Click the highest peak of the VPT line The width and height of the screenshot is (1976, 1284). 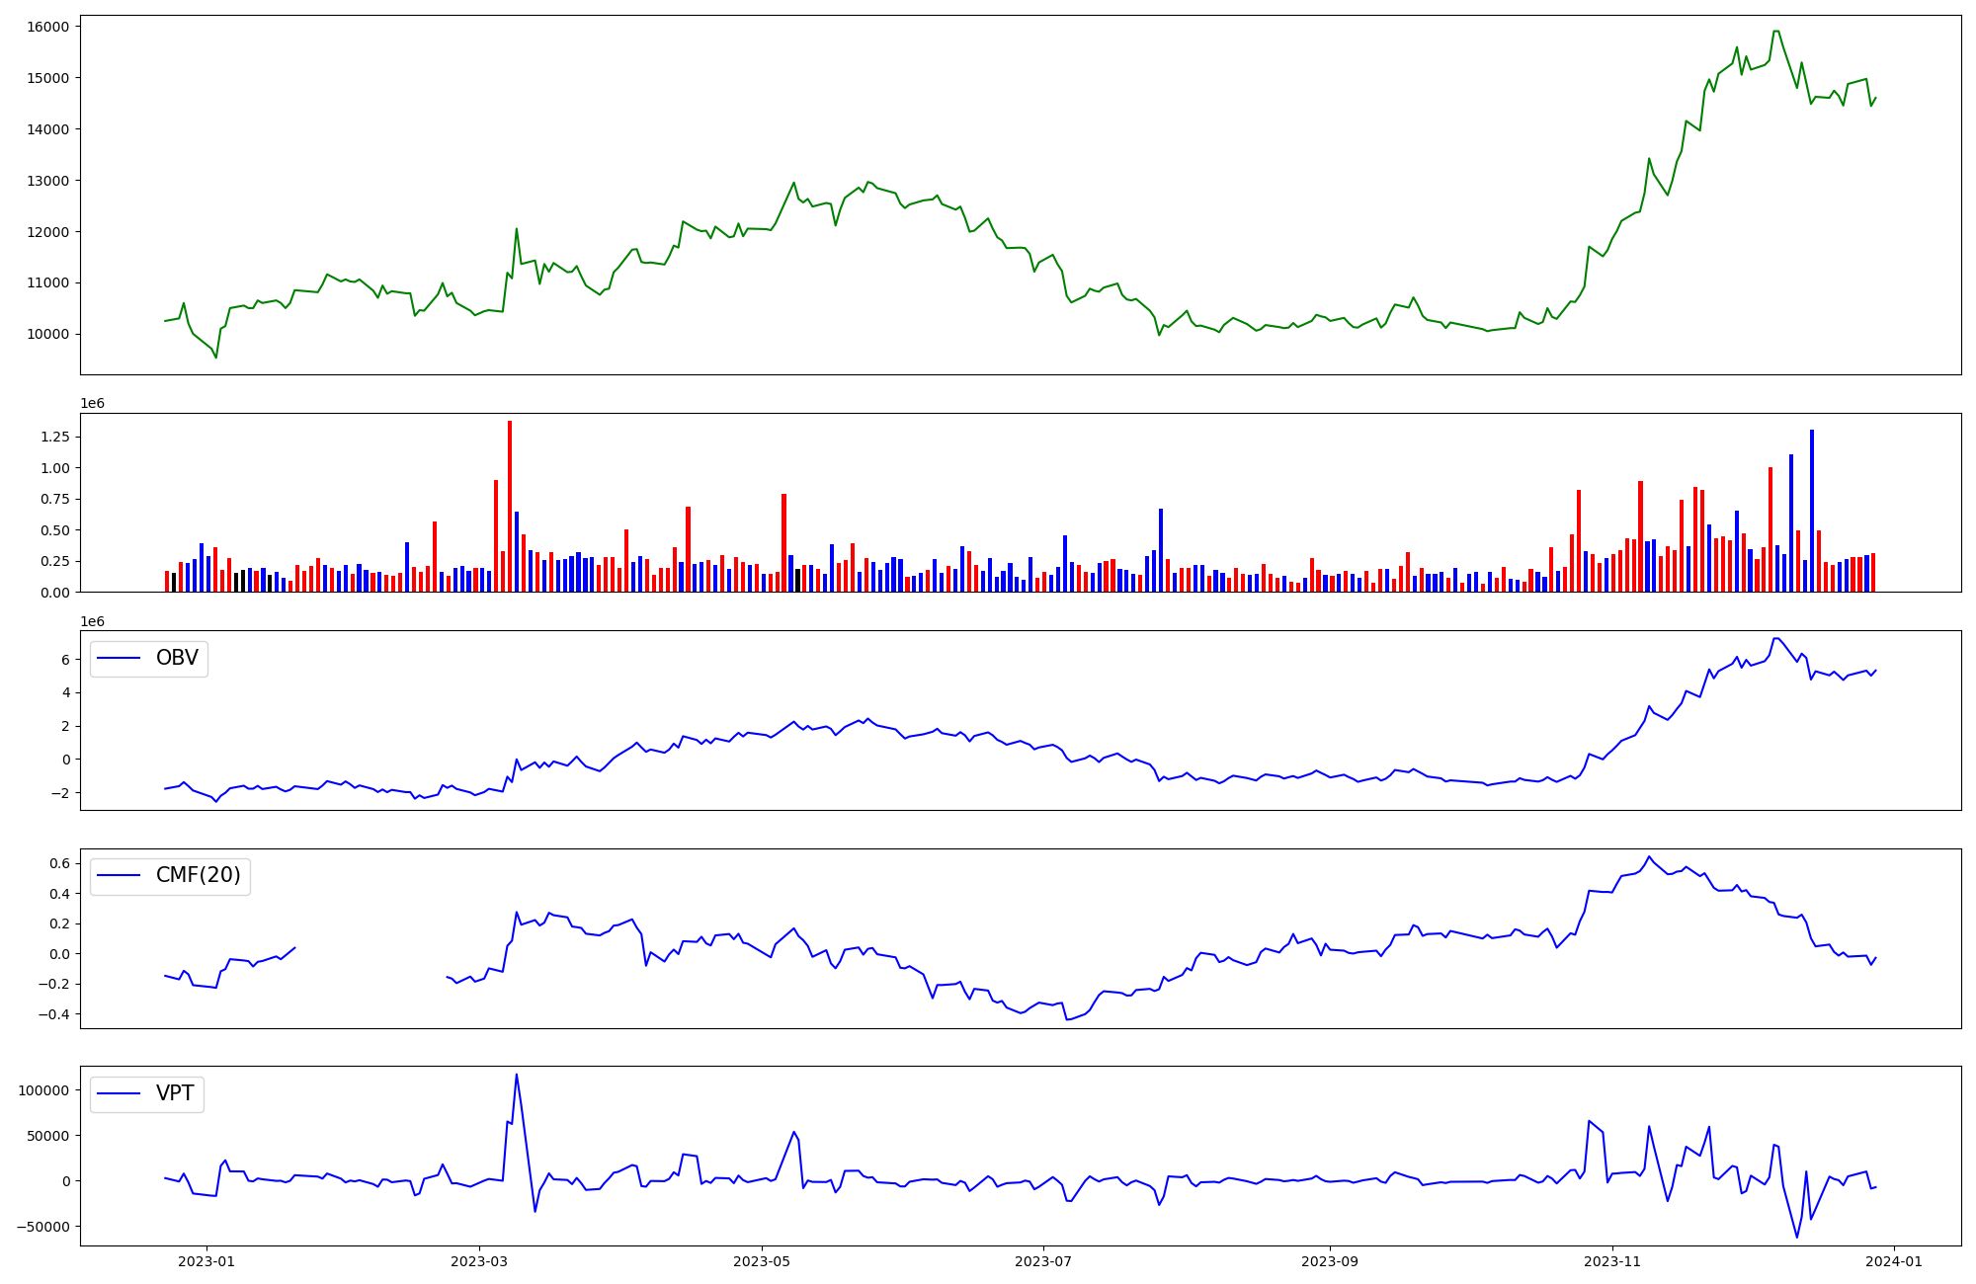516,1075
